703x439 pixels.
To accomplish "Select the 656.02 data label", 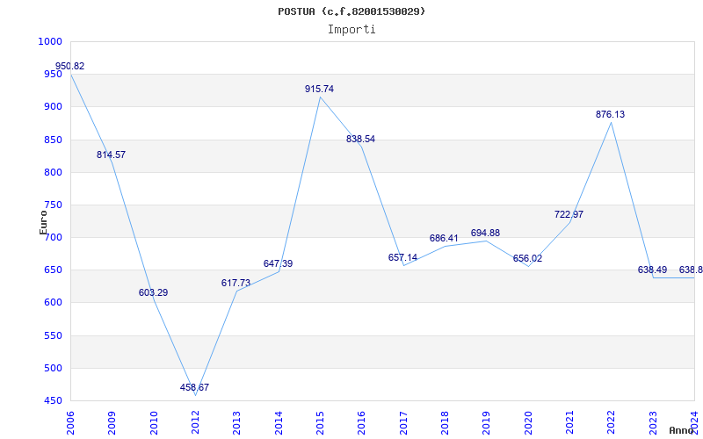I will (x=527, y=258).
